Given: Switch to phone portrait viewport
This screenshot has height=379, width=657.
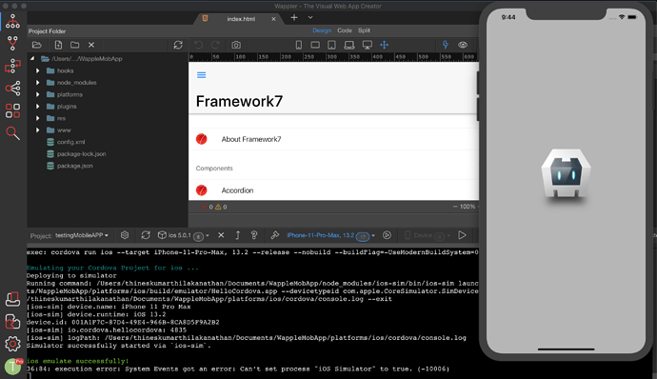Looking at the screenshot, I should (x=299, y=45).
